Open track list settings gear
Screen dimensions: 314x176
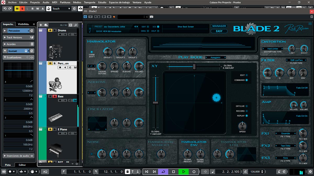pyautogui.click(x=77, y=164)
